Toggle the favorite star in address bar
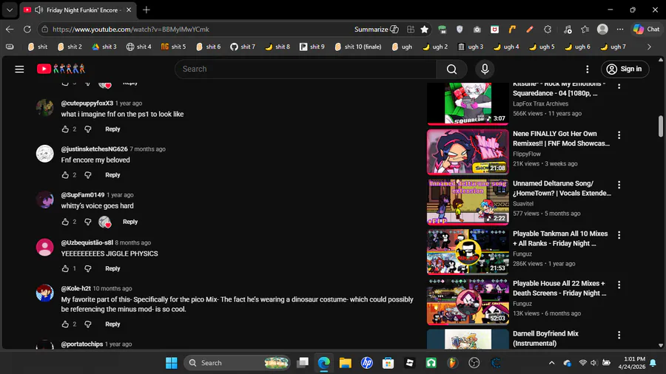 (x=424, y=30)
